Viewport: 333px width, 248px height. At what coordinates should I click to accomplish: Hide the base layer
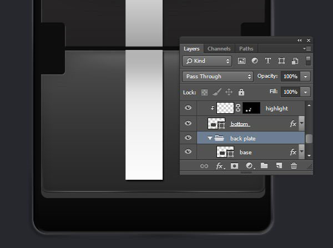(x=189, y=152)
